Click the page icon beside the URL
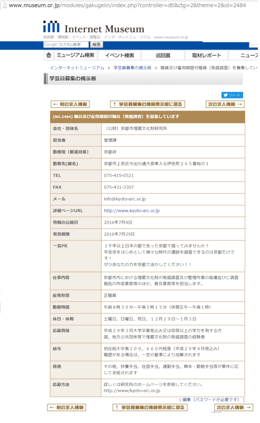Viewport: 260px width, 423px height. coord(5,5)
